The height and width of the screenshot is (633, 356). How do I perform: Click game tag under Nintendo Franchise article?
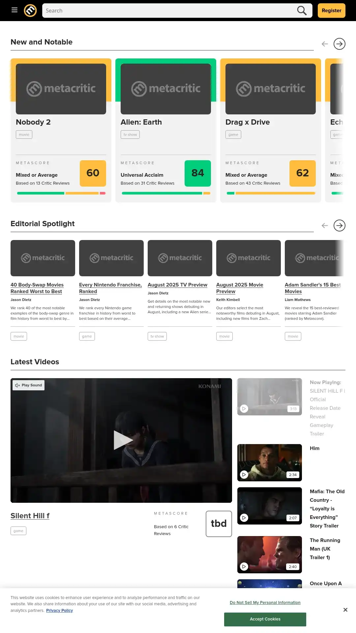tap(87, 336)
